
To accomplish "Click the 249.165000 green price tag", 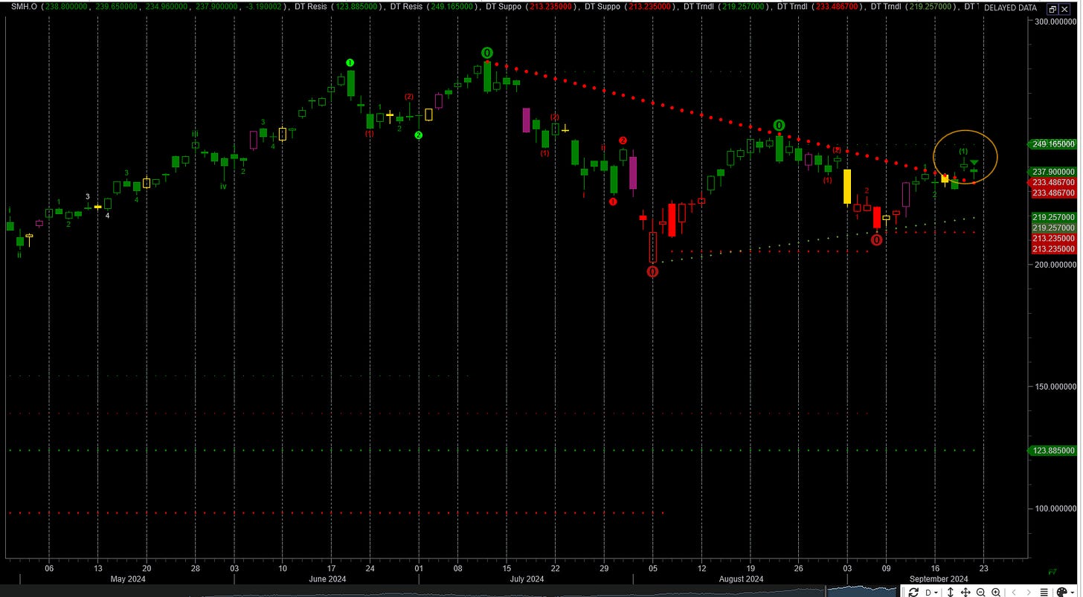I will pyautogui.click(x=1053, y=143).
